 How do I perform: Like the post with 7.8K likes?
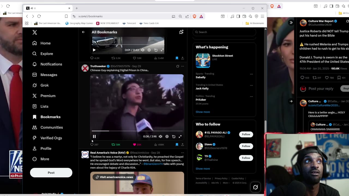(137, 58)
